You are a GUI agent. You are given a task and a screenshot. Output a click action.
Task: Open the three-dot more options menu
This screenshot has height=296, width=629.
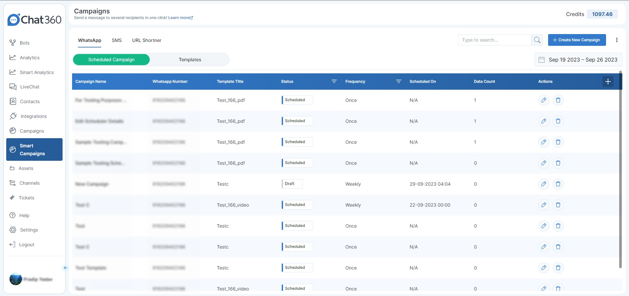617,40
